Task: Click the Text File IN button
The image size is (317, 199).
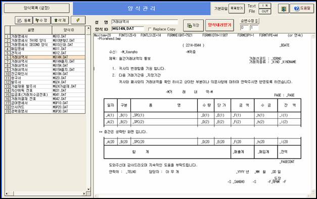Action: click(265, 6)
